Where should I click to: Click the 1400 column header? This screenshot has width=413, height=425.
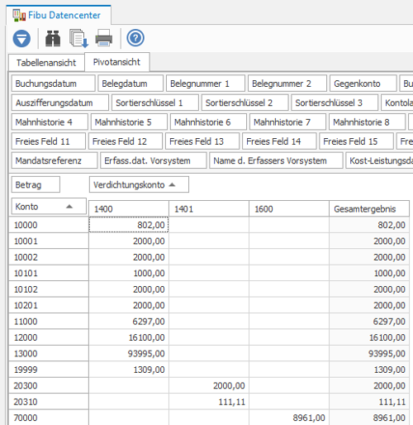coord(129,208)
